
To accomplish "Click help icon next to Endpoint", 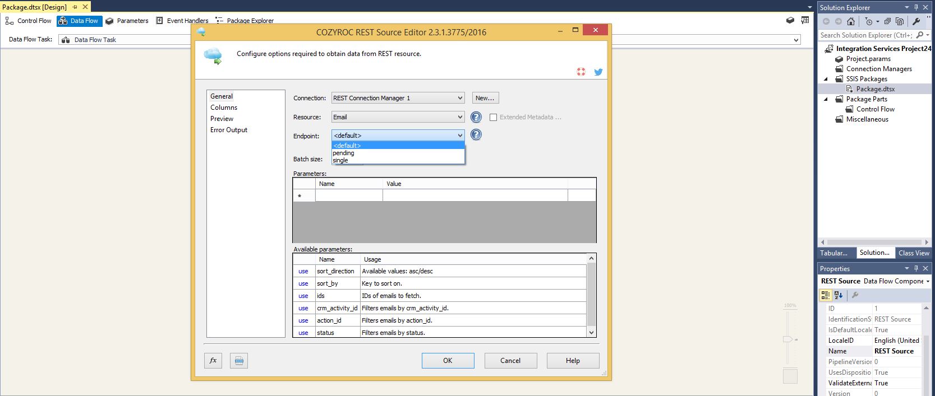I will click(x=476, y=135).
